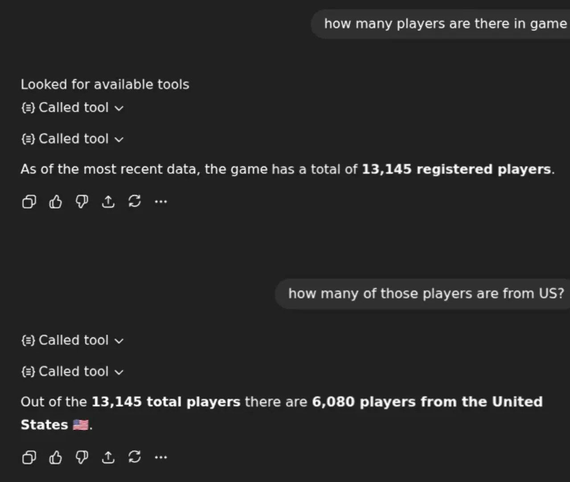The width and height of the screenshot is (570, 482).
Task: Share the registered players response
Action: coord(108,202)
